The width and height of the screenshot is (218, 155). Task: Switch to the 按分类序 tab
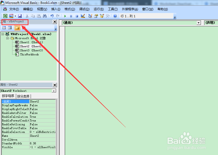coord(23,96)
